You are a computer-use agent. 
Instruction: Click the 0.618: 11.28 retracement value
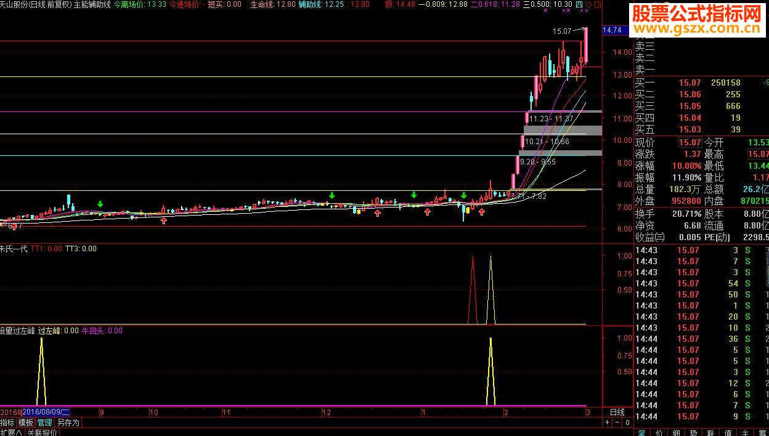pos(495,4)
